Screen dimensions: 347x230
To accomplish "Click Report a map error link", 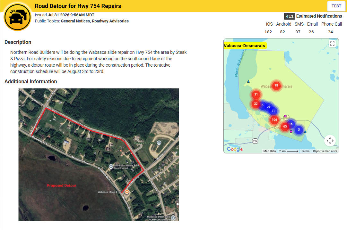I will tap(325, 151).
